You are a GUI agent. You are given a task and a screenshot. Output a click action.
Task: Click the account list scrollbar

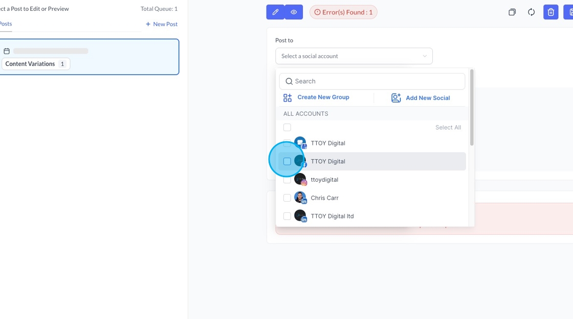(472, 108)
